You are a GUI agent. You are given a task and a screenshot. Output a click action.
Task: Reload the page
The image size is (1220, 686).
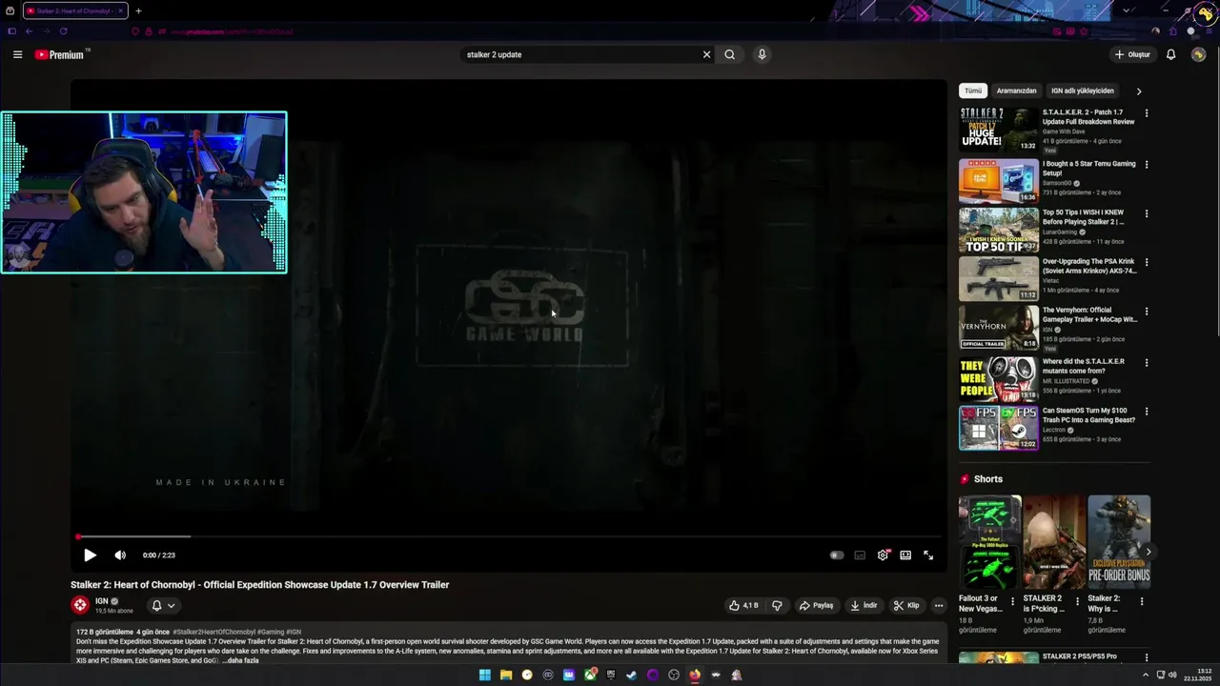(63, 30)
